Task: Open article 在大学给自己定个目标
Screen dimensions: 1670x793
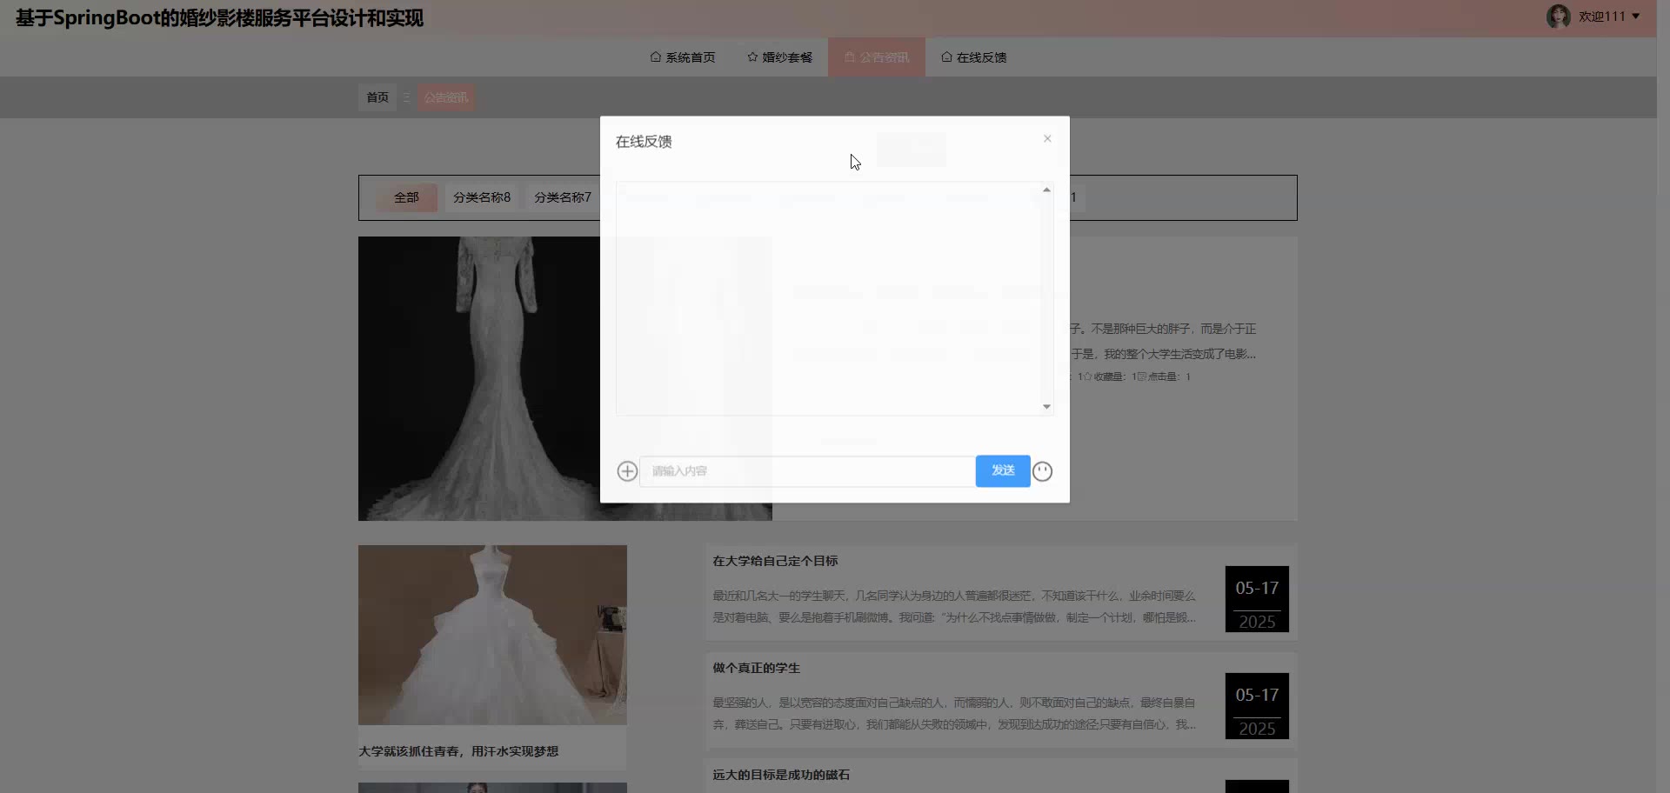Action: (775, 561)
